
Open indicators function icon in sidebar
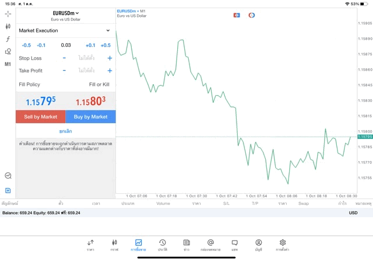[x=8, y=39]
